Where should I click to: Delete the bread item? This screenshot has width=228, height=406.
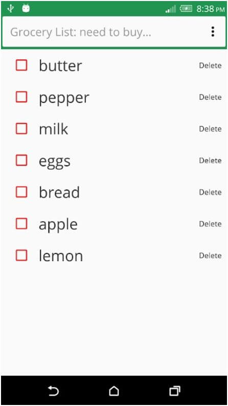[210, 192]
